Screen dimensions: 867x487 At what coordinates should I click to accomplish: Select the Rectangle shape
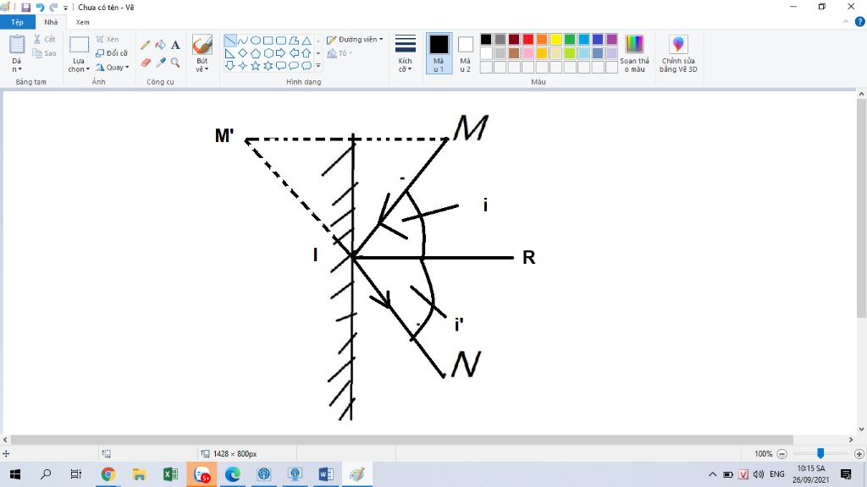(268, 41)
